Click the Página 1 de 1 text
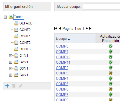The width and height of the screenshot is (120, 101). click(73, 29)
